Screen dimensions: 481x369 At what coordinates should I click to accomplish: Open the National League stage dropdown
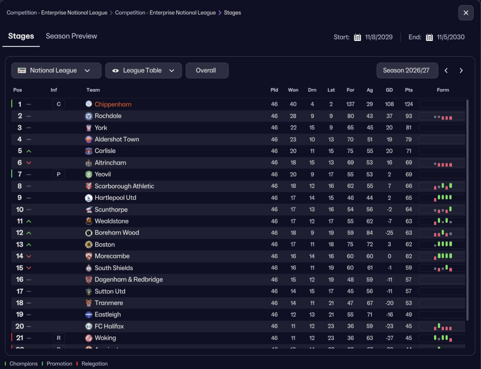pos(56,71)
